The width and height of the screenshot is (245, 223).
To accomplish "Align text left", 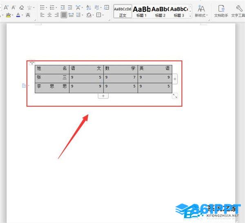I will (42, 15).
